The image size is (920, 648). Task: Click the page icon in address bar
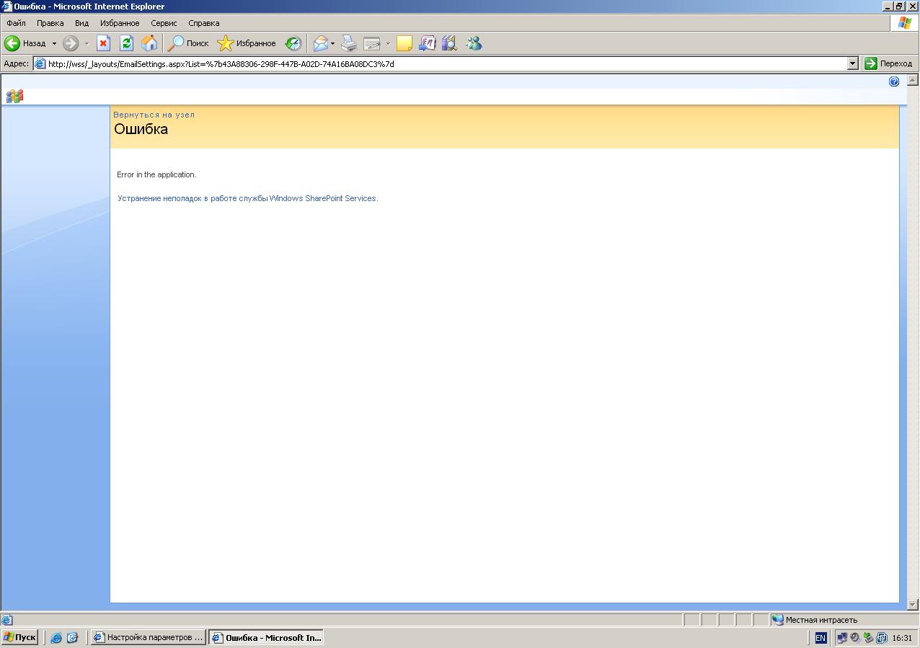click(40, 63)
